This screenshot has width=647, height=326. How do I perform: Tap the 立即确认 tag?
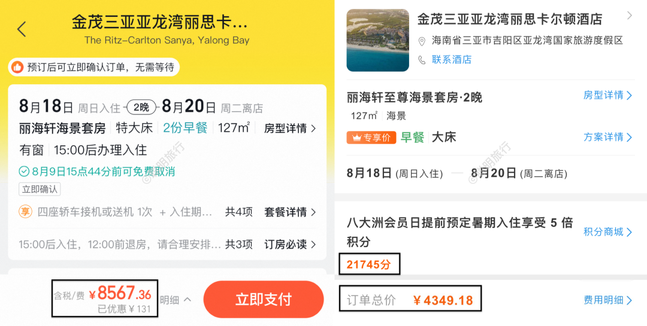coord(40,189)
